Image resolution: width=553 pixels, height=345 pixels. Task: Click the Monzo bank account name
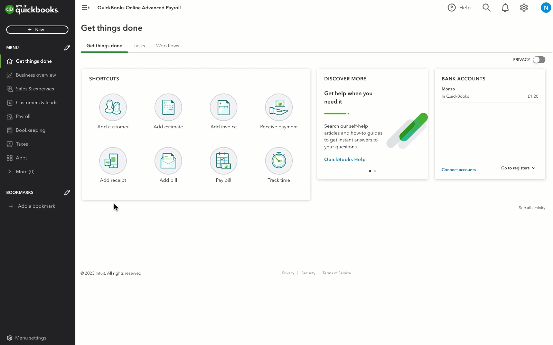pyautogui.click(x=448, y=89)
